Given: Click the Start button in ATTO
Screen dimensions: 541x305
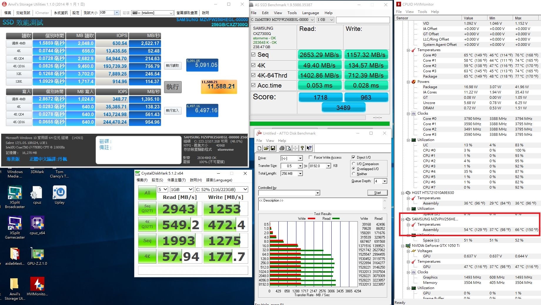Looking at the screenshot, I should pyautogui.click(x=378, y=193).
